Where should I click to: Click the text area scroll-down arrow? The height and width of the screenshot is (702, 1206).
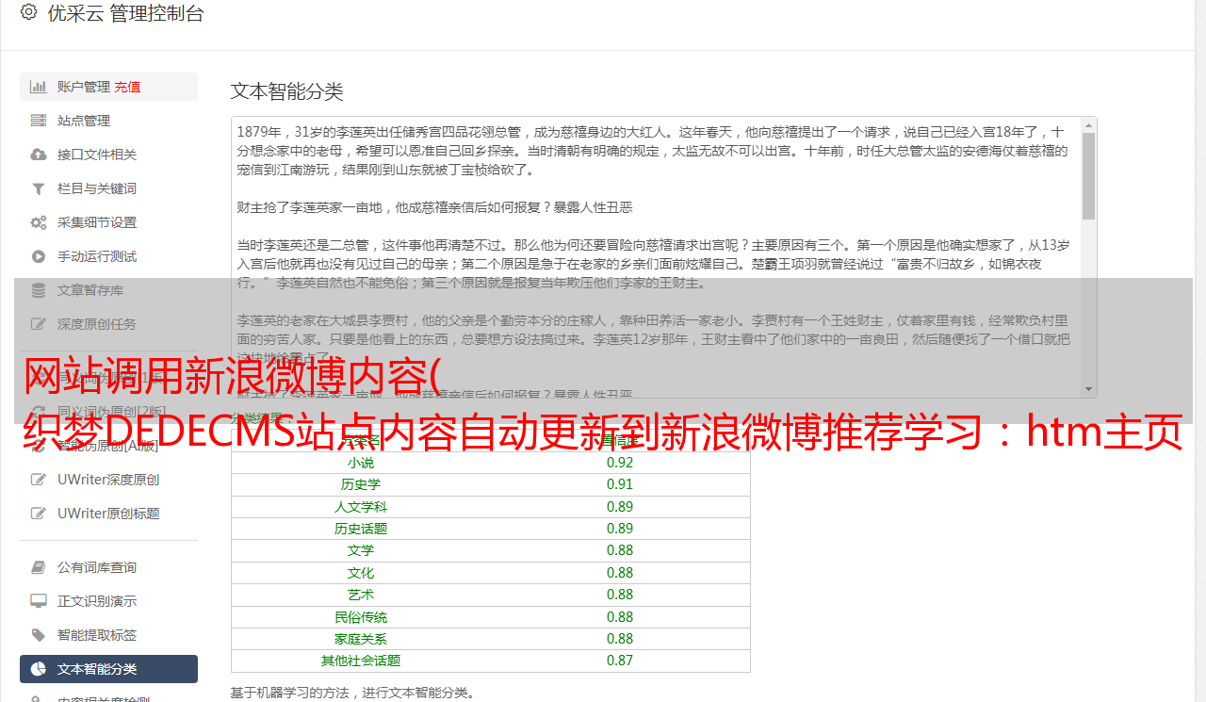tap(1089, 389)
